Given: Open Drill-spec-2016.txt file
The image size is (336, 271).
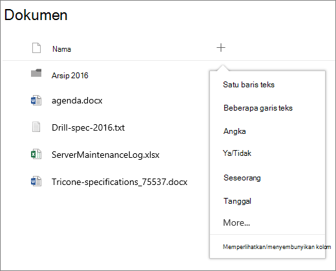Looking at the screenshot, I should click(x=88, y=127).
